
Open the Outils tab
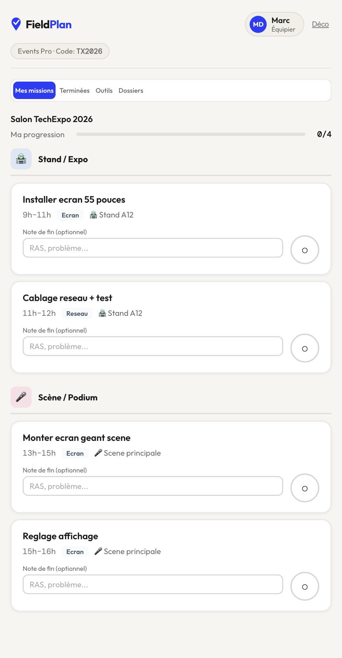[x=104, y=90]
